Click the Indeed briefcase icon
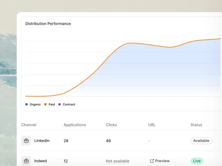 point(26,161)
